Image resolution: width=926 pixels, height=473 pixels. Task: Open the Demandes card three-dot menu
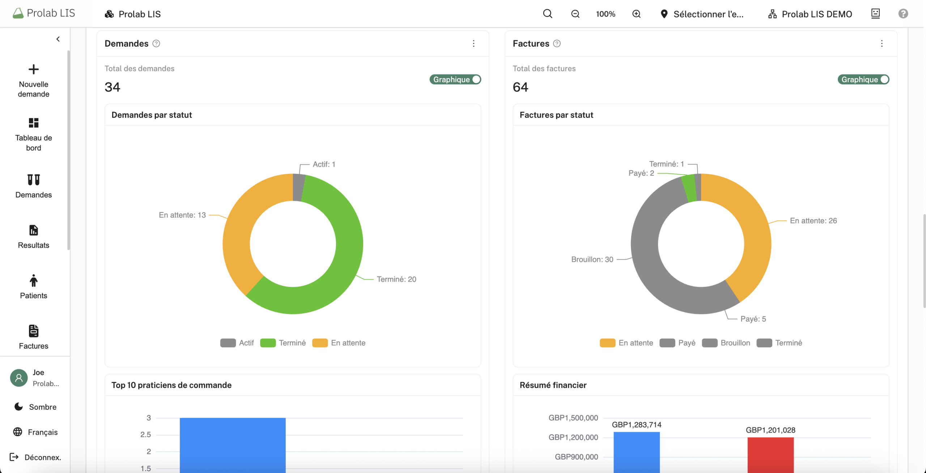click(473, 43)
